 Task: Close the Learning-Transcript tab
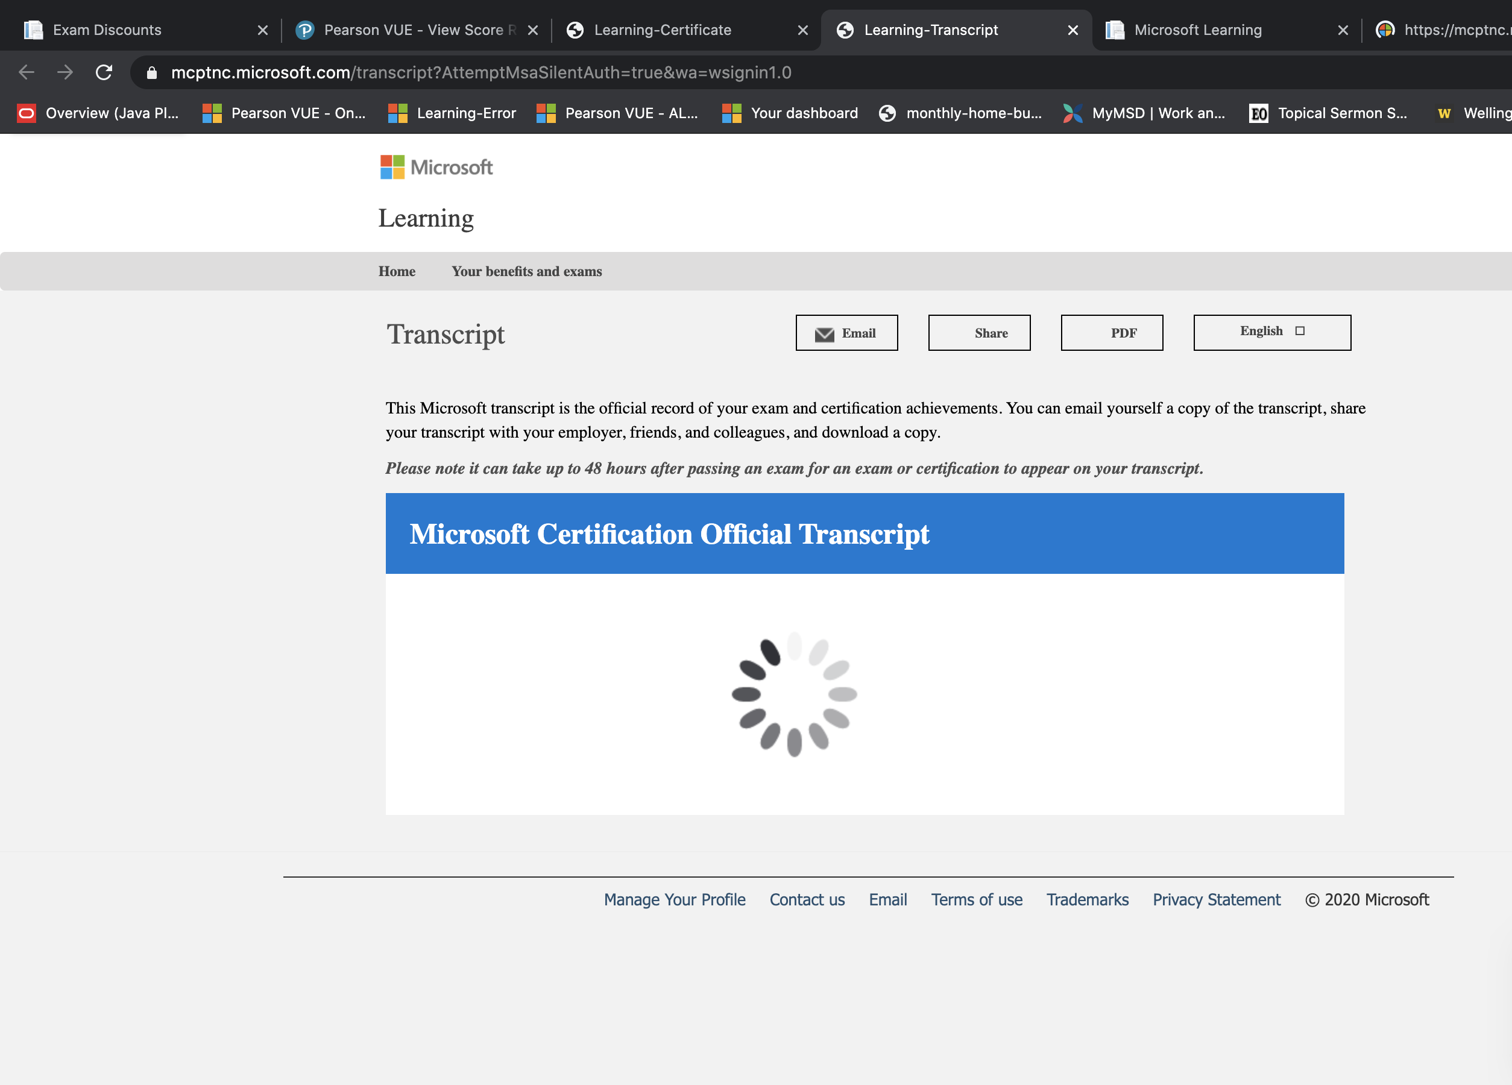click(1073, 30)
